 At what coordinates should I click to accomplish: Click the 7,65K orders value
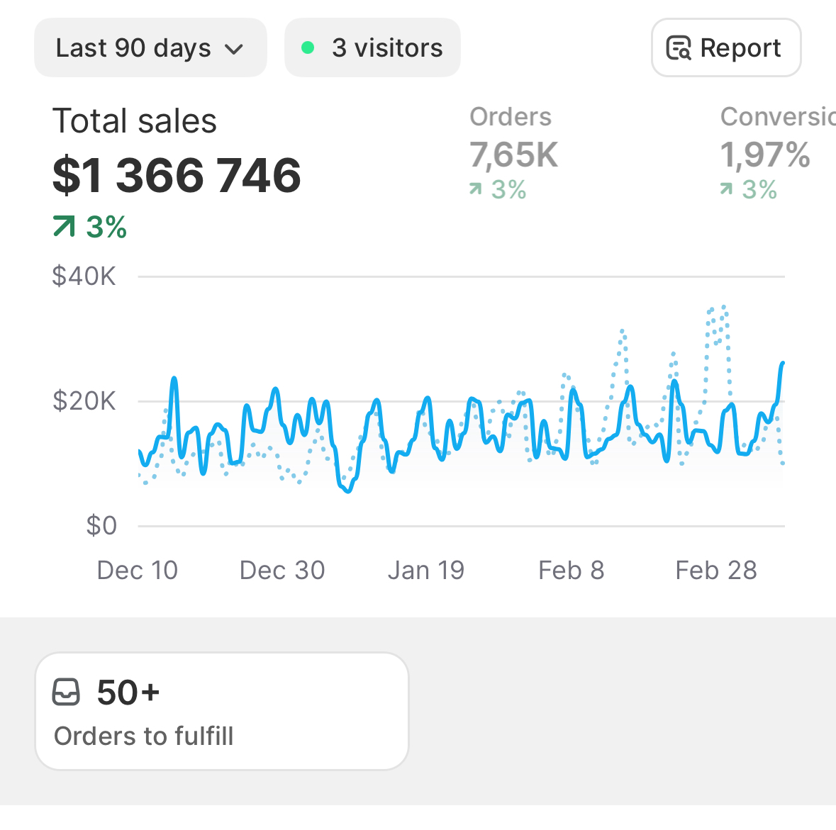pos(513,155)
